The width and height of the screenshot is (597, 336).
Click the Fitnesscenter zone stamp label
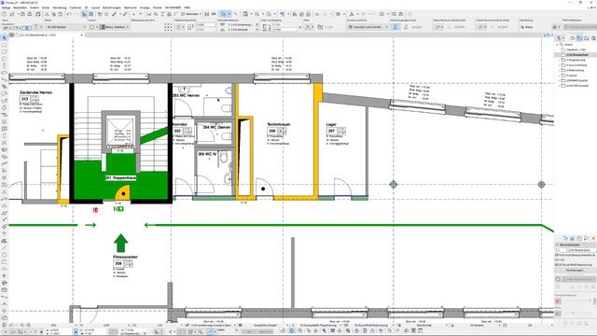tap(125, 258)
